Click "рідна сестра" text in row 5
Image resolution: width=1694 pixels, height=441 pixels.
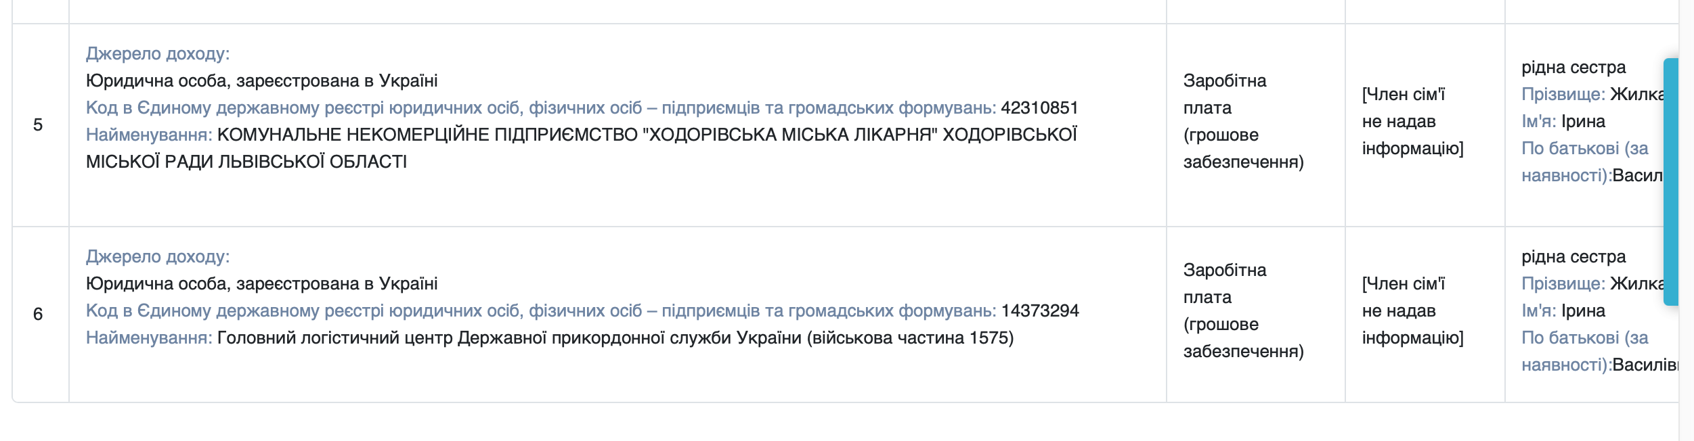[1573, 67]
